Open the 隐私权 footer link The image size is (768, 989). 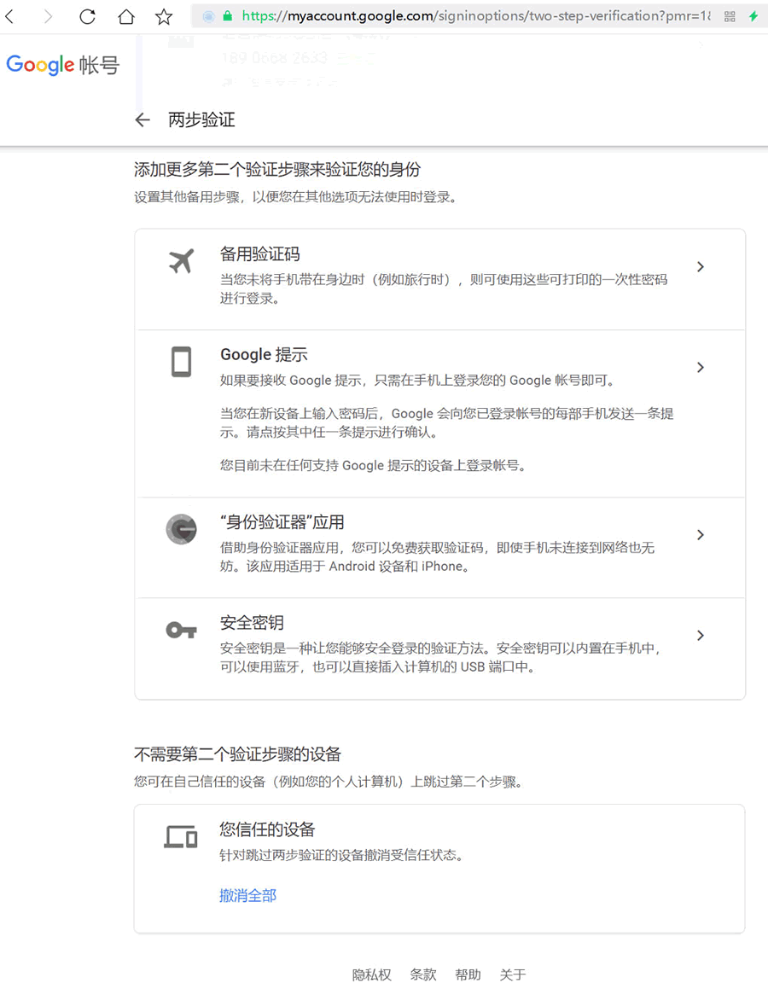(372, 974)
